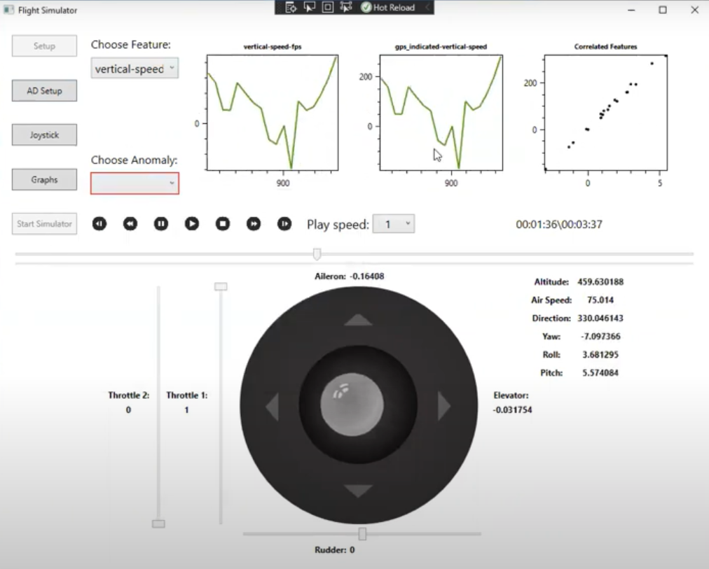Minimize the Flight Simulator window

click(632, 10)
